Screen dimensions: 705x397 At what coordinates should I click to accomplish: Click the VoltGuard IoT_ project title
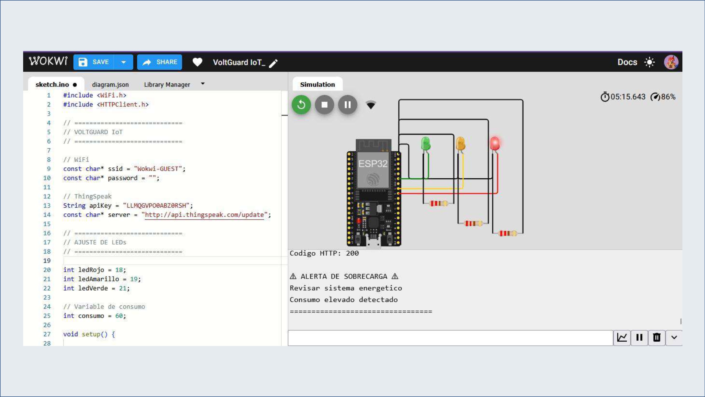[239, 62]
